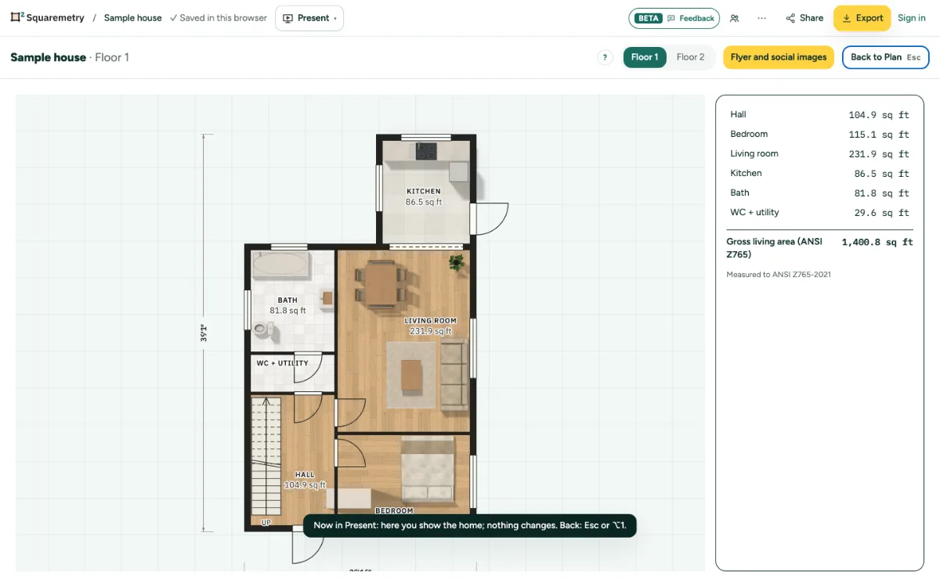Click the Squaremetry logo
The width and height of the screenshot is (940, 587).
pos(47,18)
